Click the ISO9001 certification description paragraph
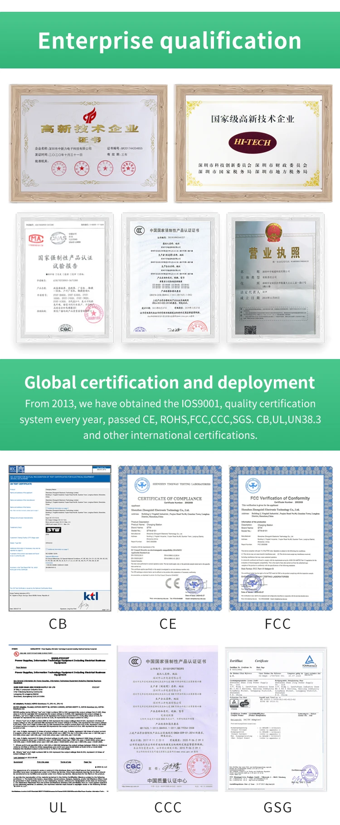 170,419
